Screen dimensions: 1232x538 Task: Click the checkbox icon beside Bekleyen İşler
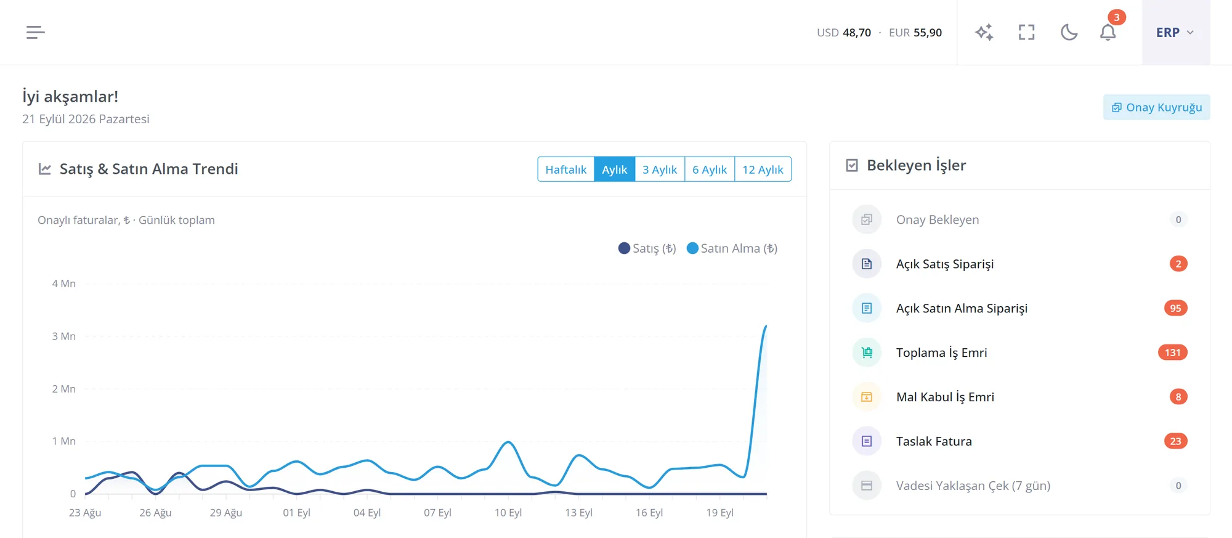point(852,165)
